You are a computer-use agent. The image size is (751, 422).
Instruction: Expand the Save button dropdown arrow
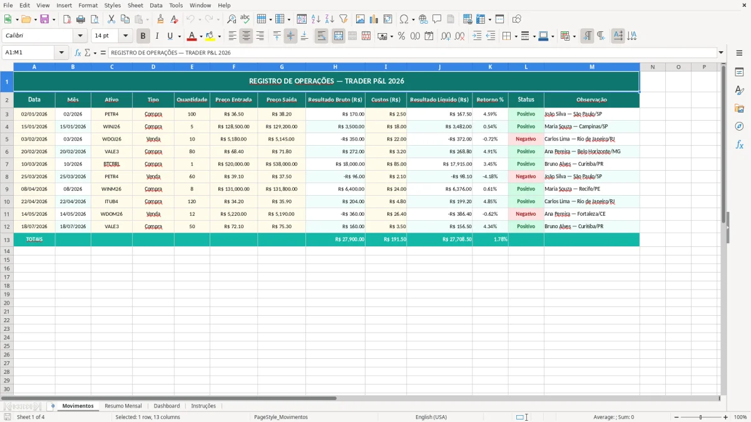(54, 19)
